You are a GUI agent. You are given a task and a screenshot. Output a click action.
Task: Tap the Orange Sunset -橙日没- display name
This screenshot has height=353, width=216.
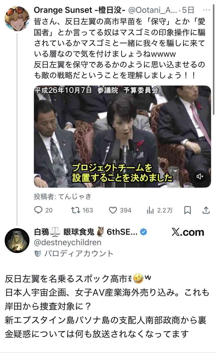point(80,10)
